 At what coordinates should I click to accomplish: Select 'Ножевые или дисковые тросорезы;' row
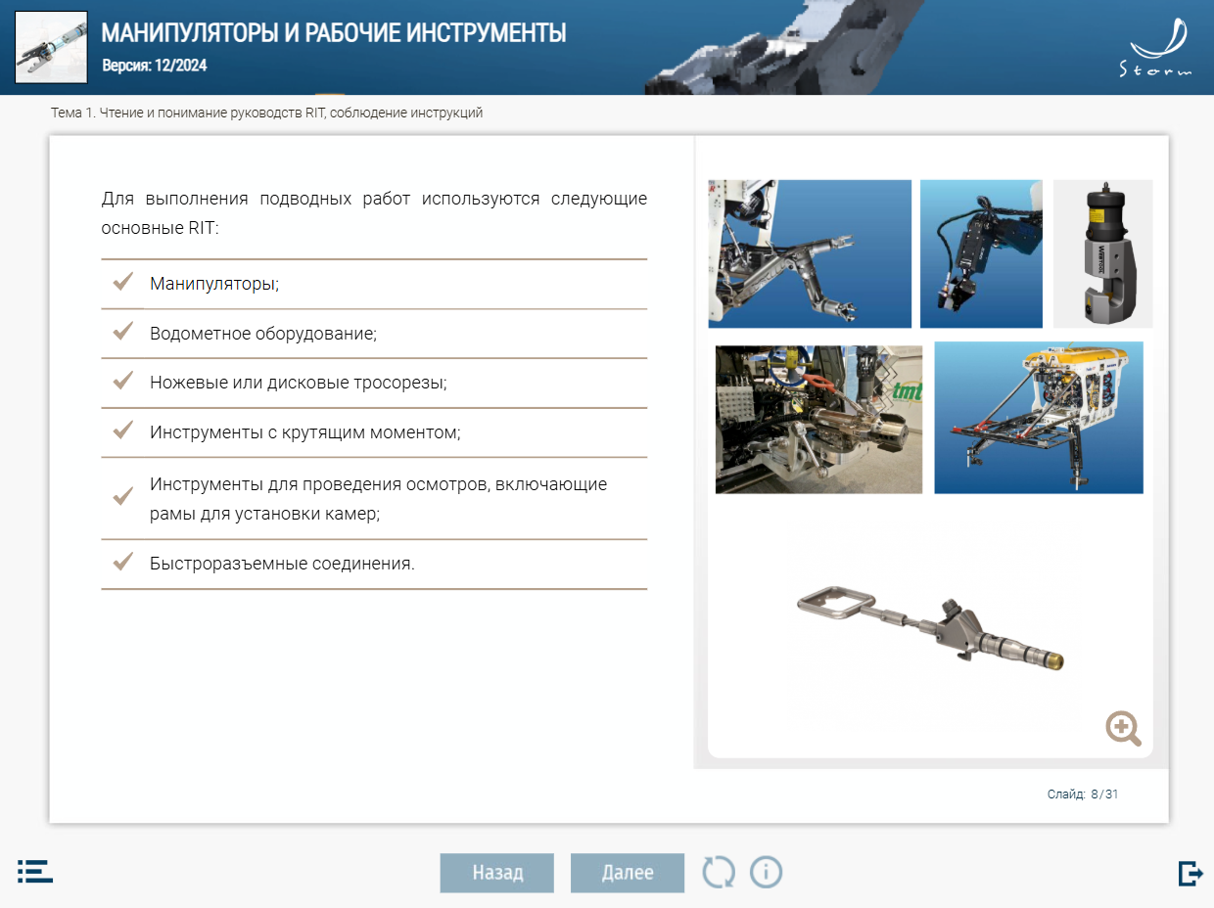coord(374,383)
